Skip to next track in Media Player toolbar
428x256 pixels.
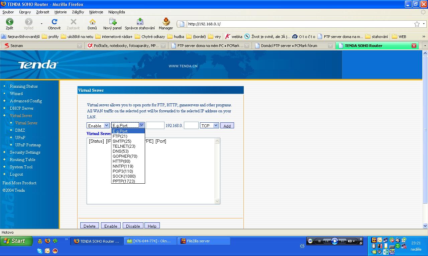tap(343, 241)
